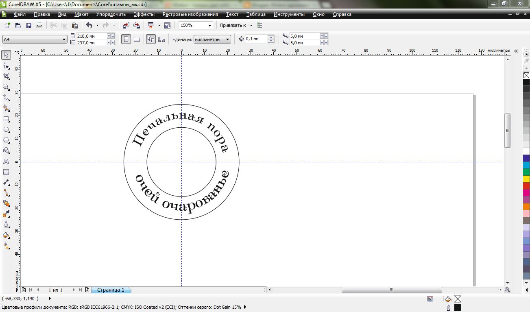
Task: Open the zoom level dropdown showing 150%
Action: [210, 25]
